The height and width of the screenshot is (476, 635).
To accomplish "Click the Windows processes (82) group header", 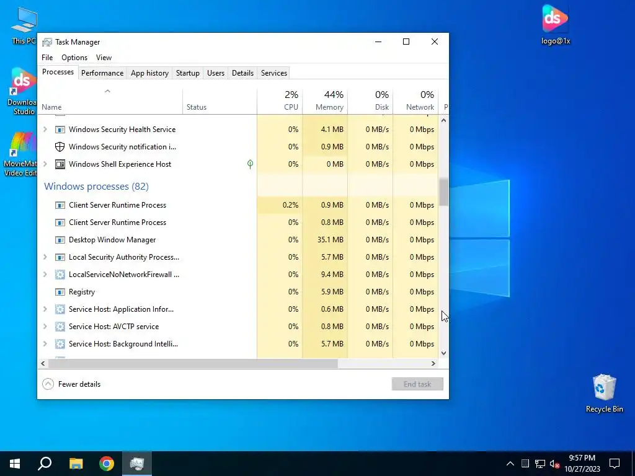I will coord(96,186).
